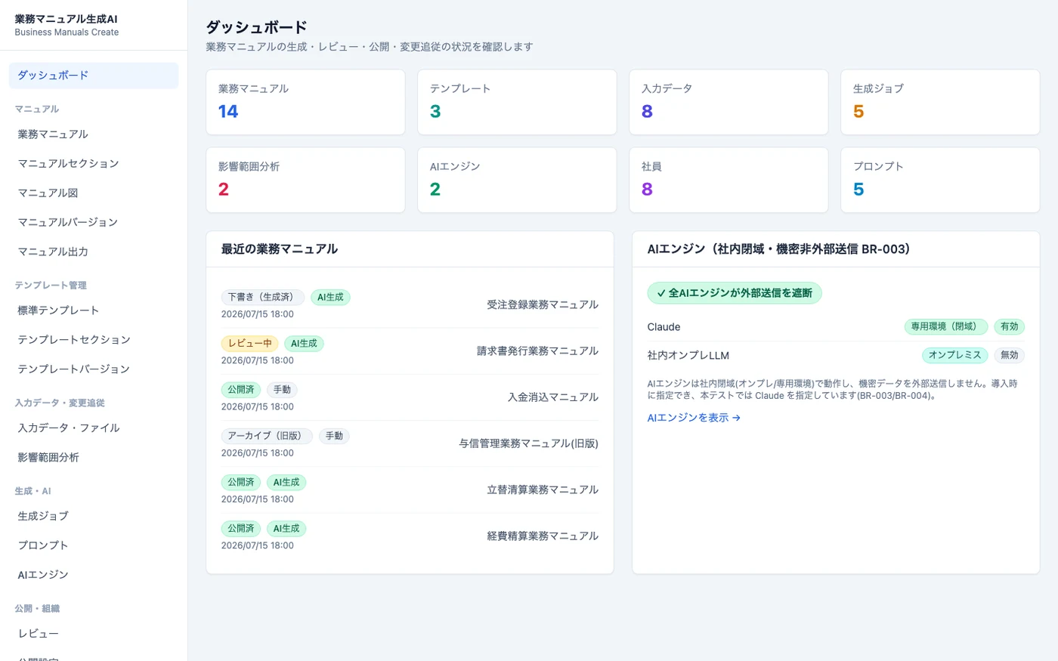Click the 社員 stat card
This screenshot has width=1058, height=661.
pos(729,181)
